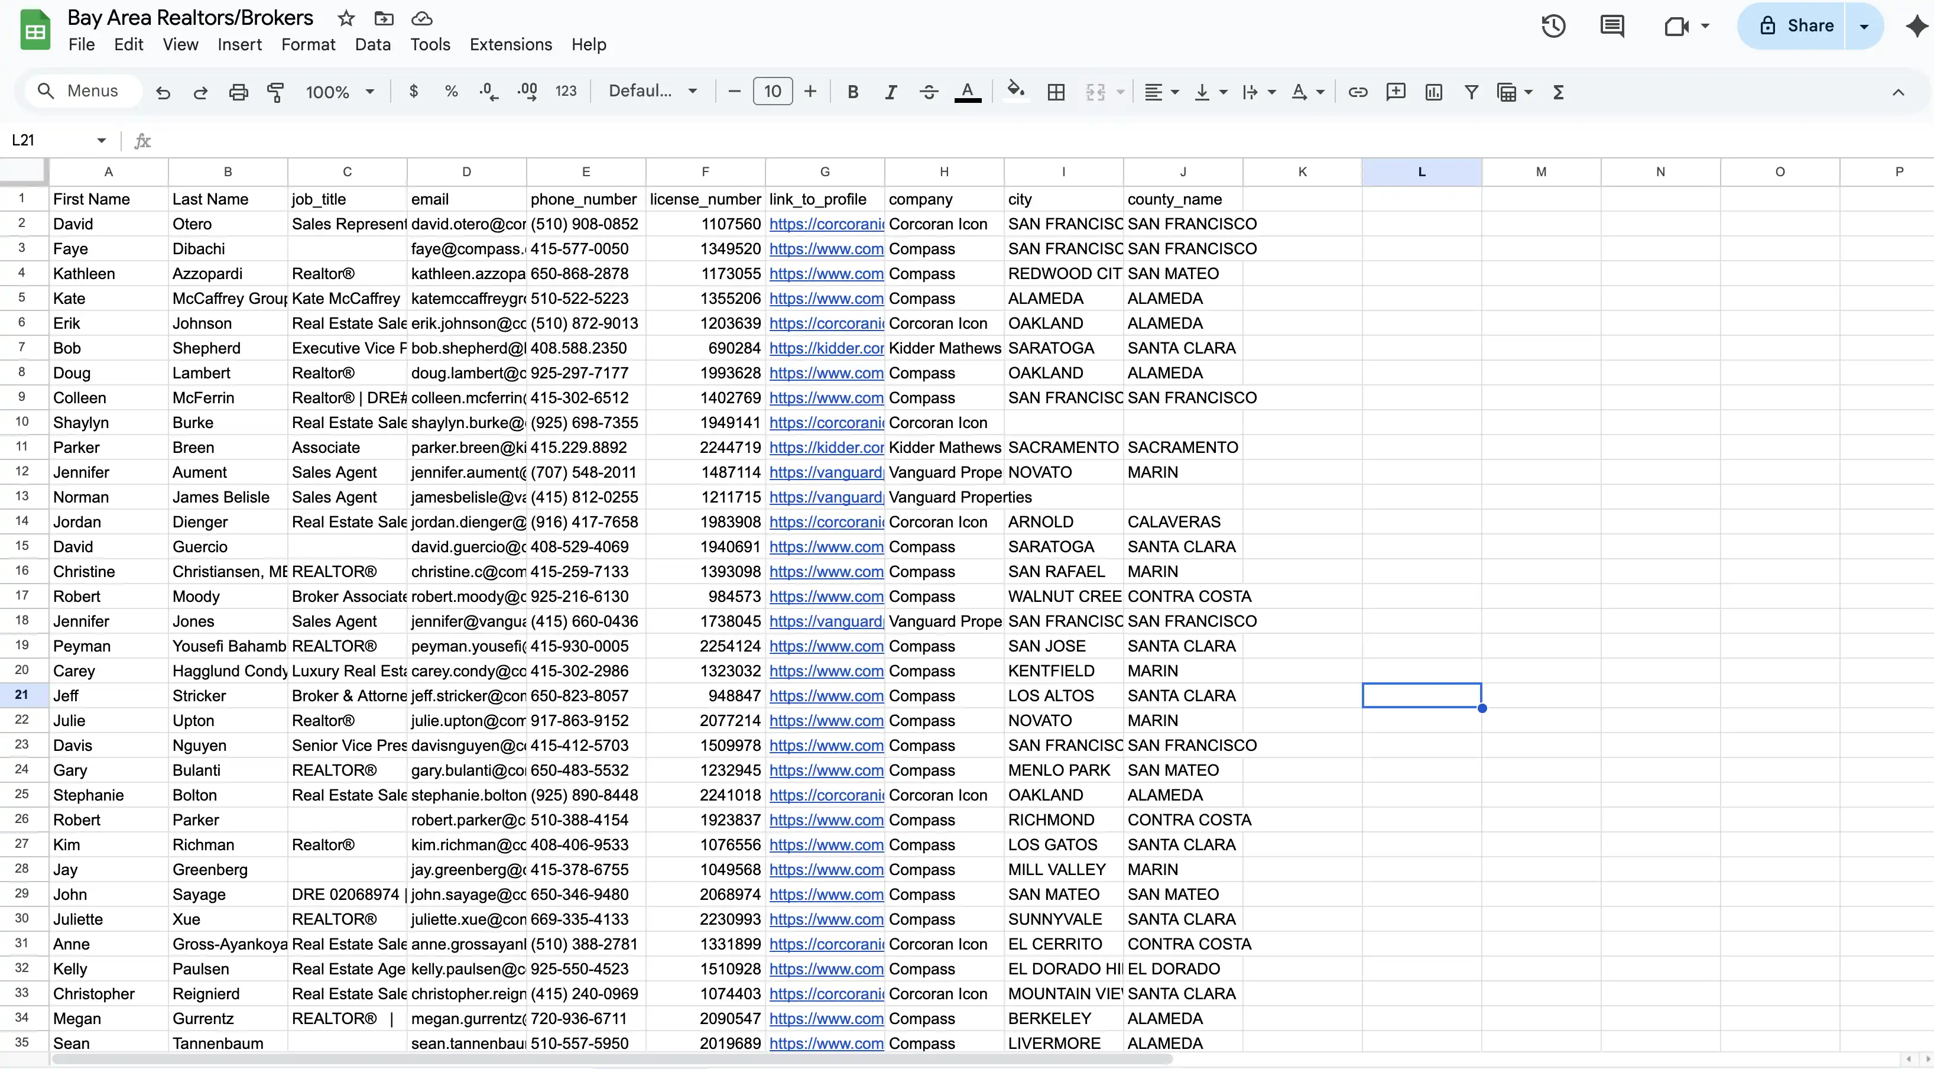Open the Data menu
Screen dimensions: 1934x1069
coord(373,44)
